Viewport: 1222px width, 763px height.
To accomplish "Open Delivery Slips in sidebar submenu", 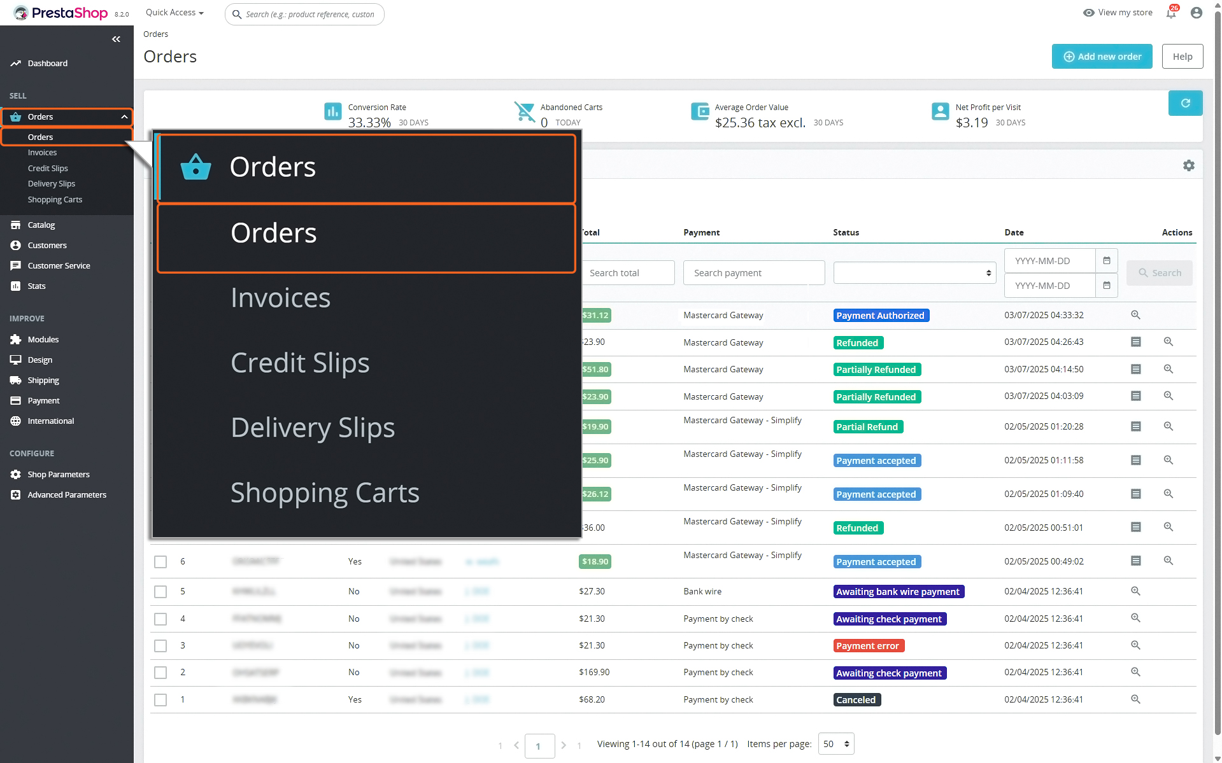I will tap(52, 184).
